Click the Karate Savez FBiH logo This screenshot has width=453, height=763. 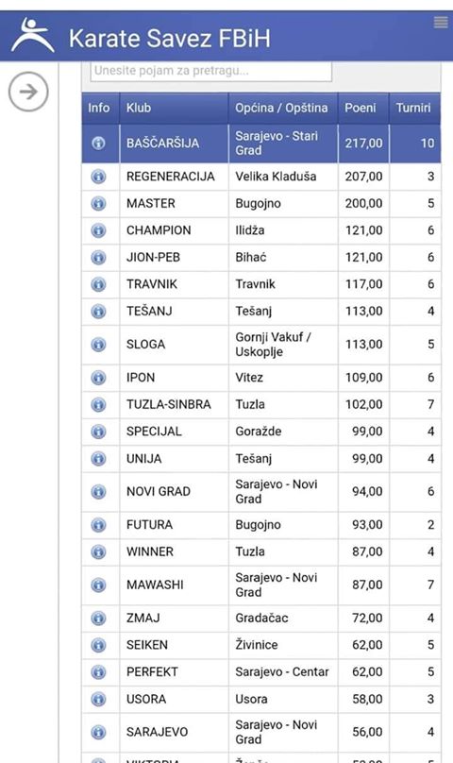click(x=33, y=36)
